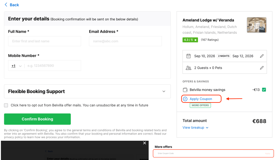Expand View breakup price details

tap(195, 128)
